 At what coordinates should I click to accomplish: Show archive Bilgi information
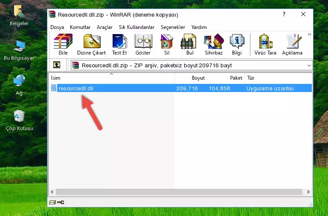click(x=237, y=44)
